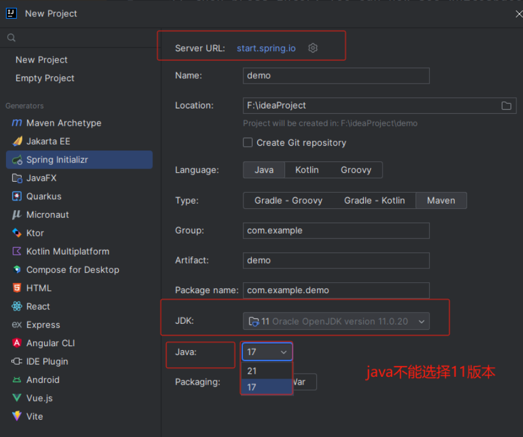Select Groovy as the language

click(x=356, y=170)
